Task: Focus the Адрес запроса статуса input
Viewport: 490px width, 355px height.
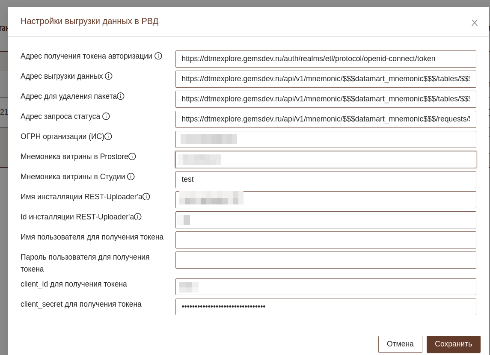Action: pos(325,119)
